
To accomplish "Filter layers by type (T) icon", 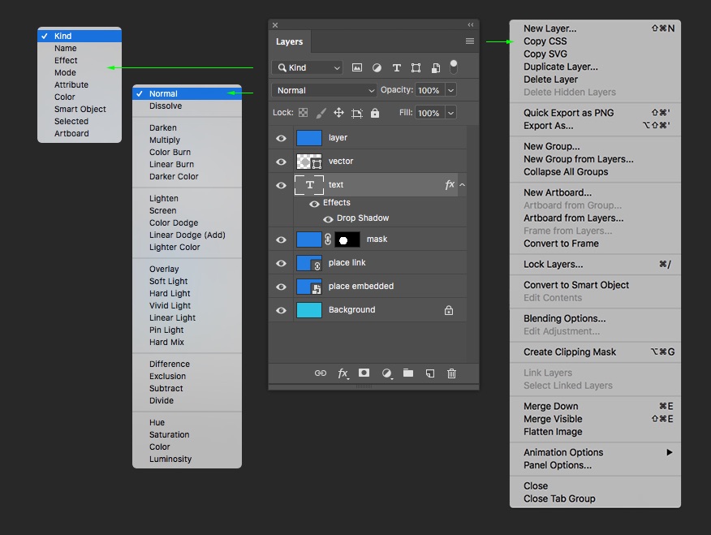I will 397,68.
